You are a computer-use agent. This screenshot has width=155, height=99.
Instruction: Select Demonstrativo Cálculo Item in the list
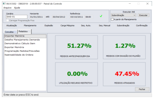25,43
